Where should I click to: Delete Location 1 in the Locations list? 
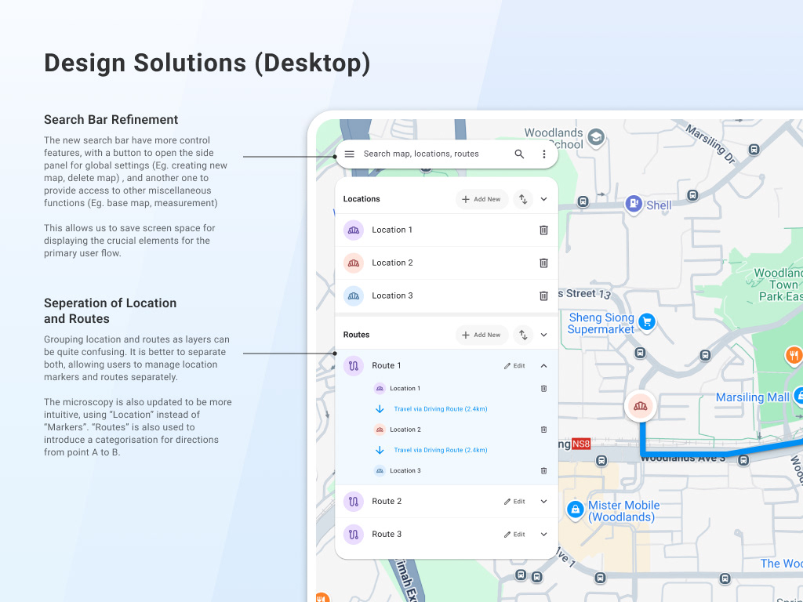click(544, 230)
